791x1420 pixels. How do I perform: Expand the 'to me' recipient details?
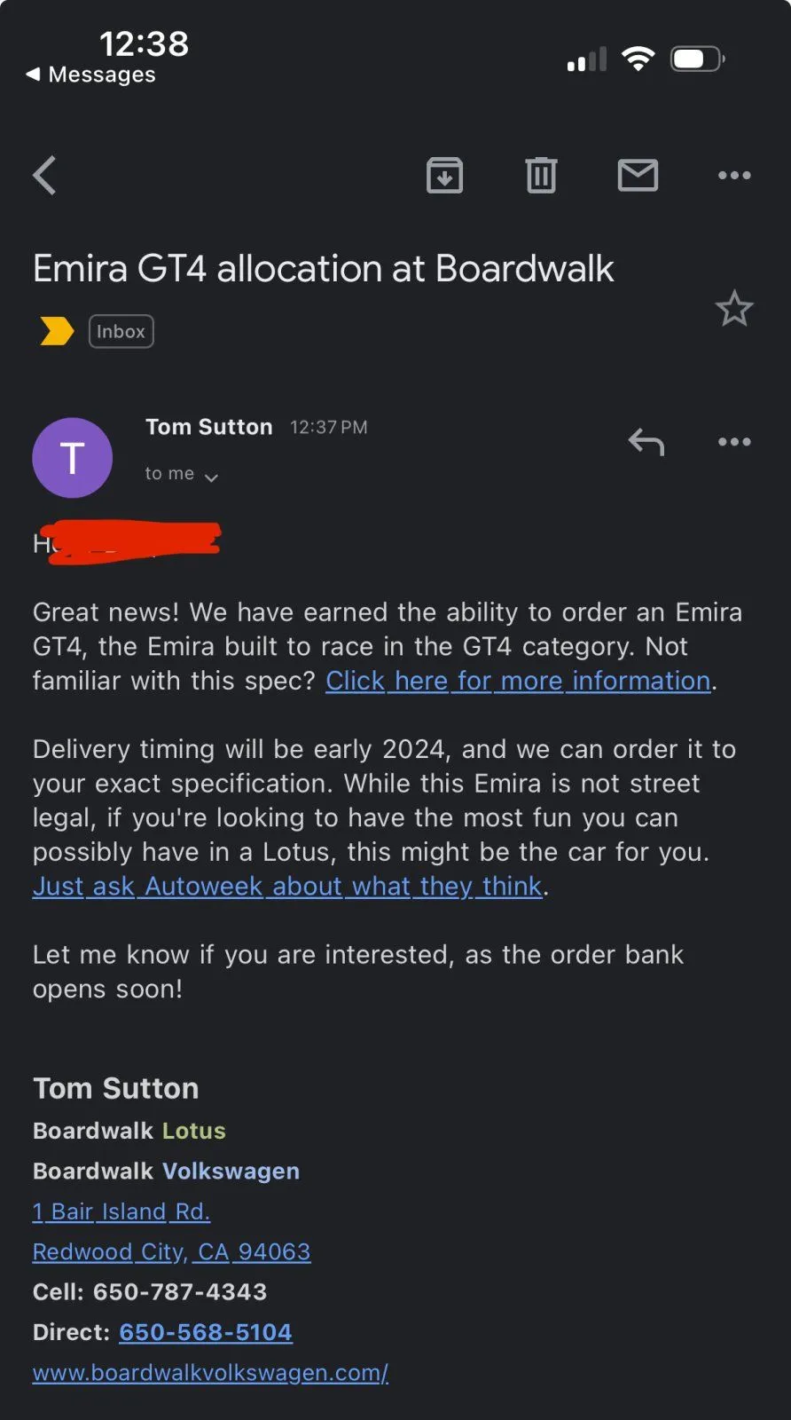point(181,475)
